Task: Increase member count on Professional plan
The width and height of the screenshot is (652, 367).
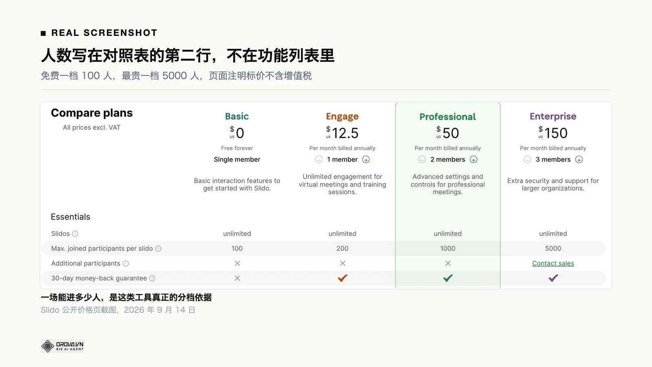Action: tap(474, 159)
